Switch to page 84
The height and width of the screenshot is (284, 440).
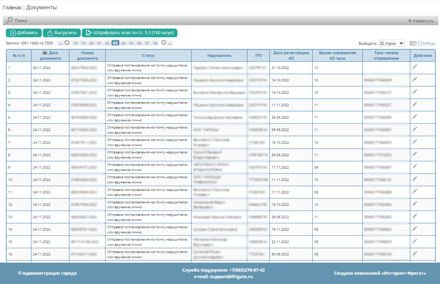pyautogui.click(x=123, y=43)
